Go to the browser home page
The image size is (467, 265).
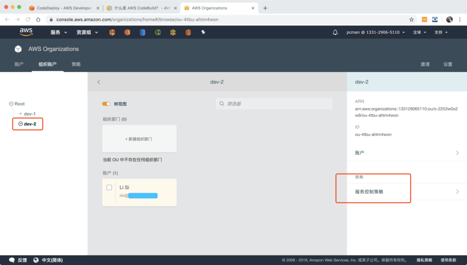[38, 20]
